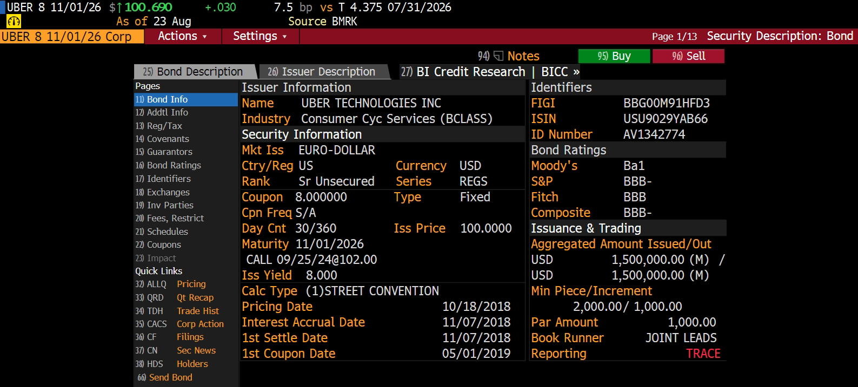Click the Calc Type STREET CONVENTION value
This screenshot has height=387, width=858.
tap(373, 291)
